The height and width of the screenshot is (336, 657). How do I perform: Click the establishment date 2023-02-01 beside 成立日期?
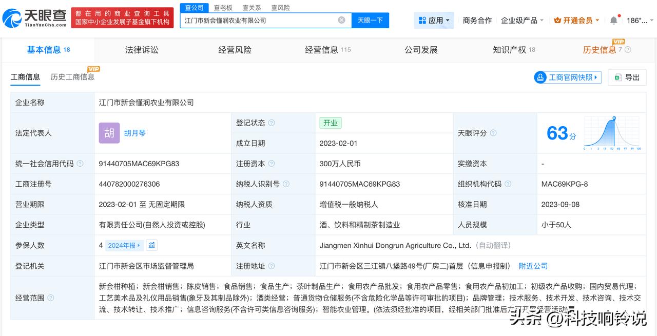coord(338,143)
